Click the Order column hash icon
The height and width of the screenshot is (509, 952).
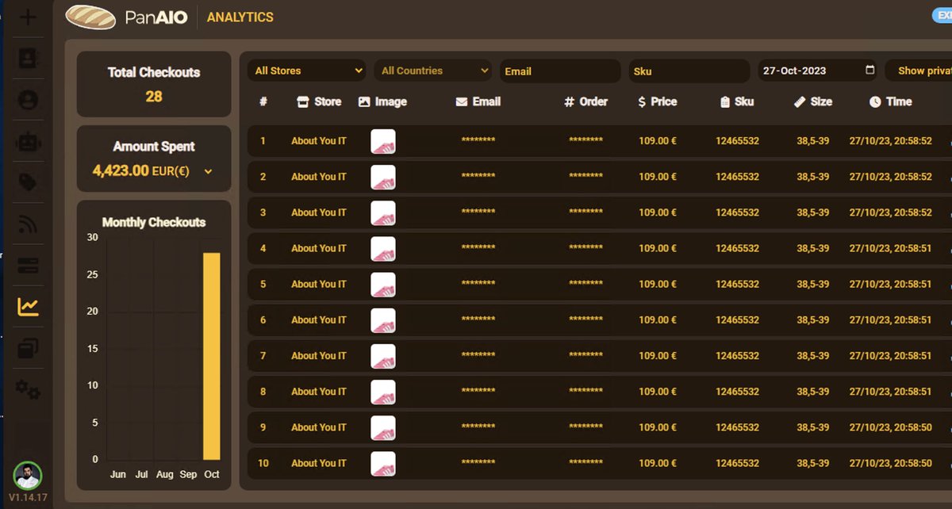(569, 101)
